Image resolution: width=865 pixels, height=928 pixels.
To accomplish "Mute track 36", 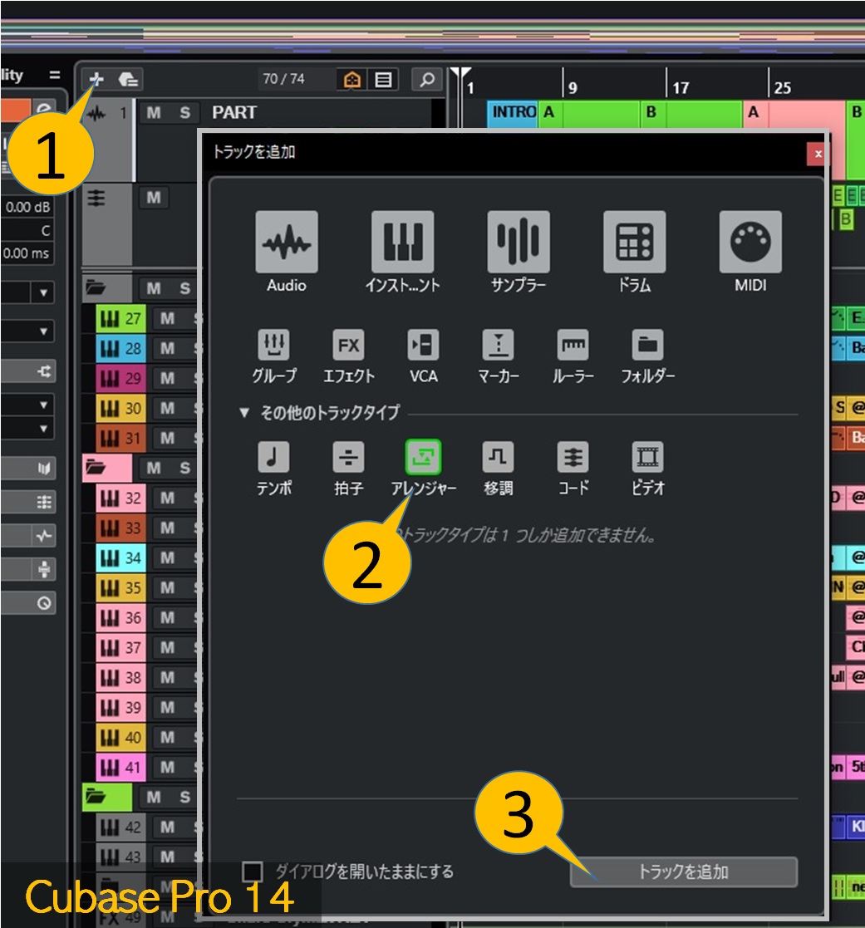I will [x=168, y=618].
